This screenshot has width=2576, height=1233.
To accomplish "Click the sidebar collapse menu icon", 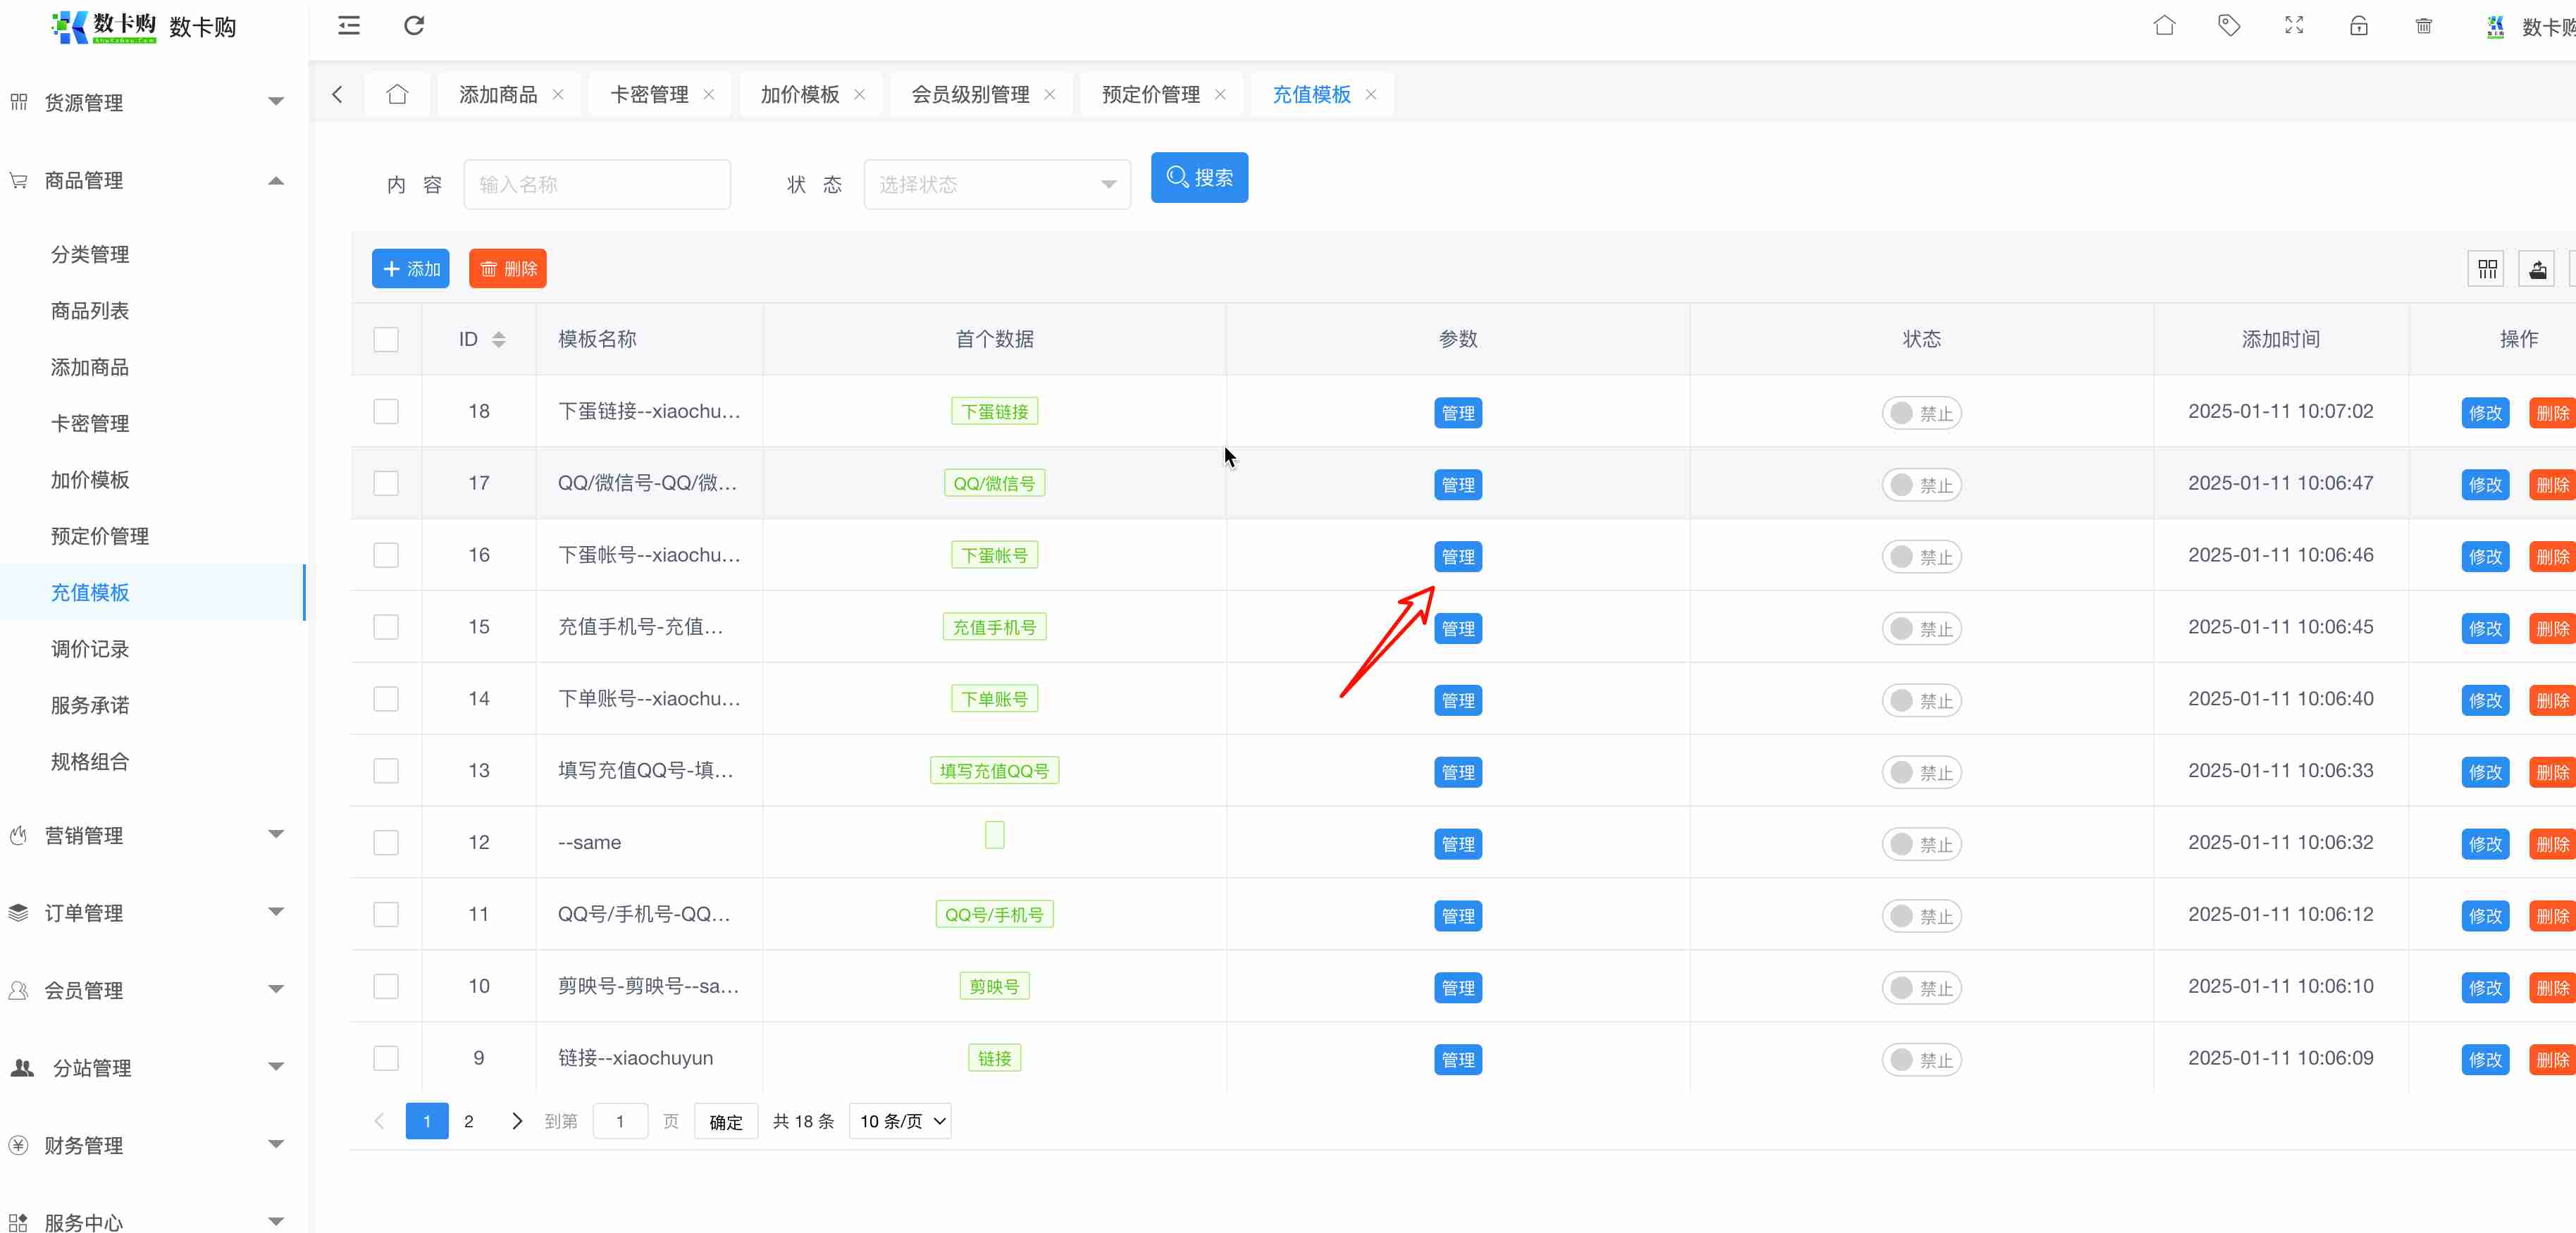I will pyautogui.click(x=348, y=26).
